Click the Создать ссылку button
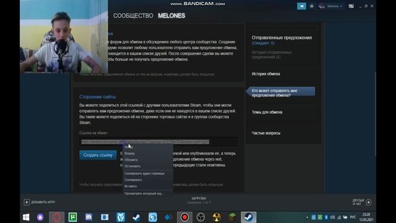 pos(98,155)
